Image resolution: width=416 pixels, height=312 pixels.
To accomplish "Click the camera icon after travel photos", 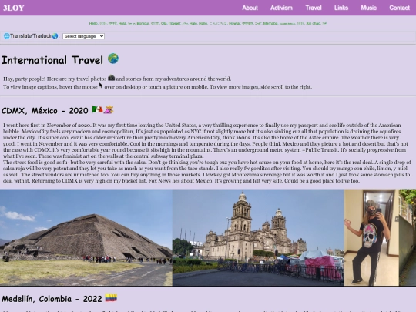I will tap(112, 78).
